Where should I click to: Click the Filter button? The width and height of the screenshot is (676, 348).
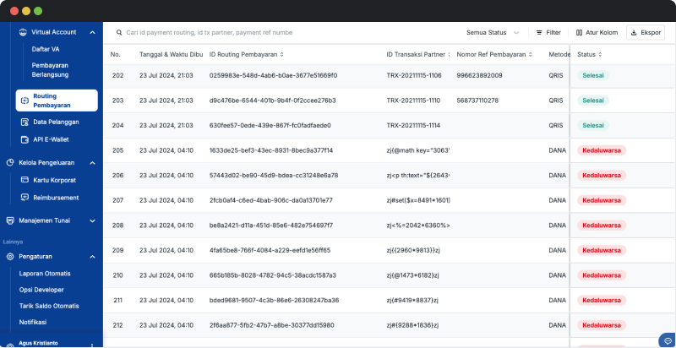tap(548, 33)
